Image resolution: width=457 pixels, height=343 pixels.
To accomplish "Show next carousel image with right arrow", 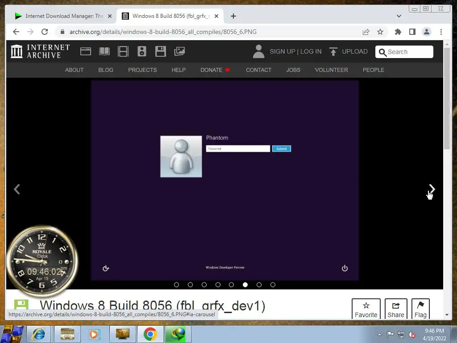I will [432, 189].
